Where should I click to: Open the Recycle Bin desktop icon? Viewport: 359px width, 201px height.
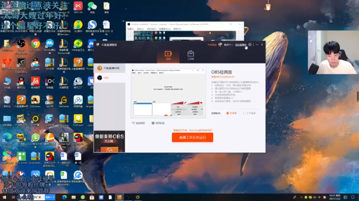tap(7, 102)
